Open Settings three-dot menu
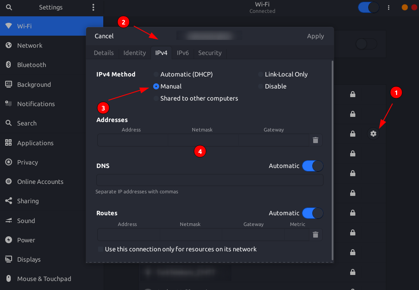The image size is (419, 290). pyautogui.click(x=93, y=7)
